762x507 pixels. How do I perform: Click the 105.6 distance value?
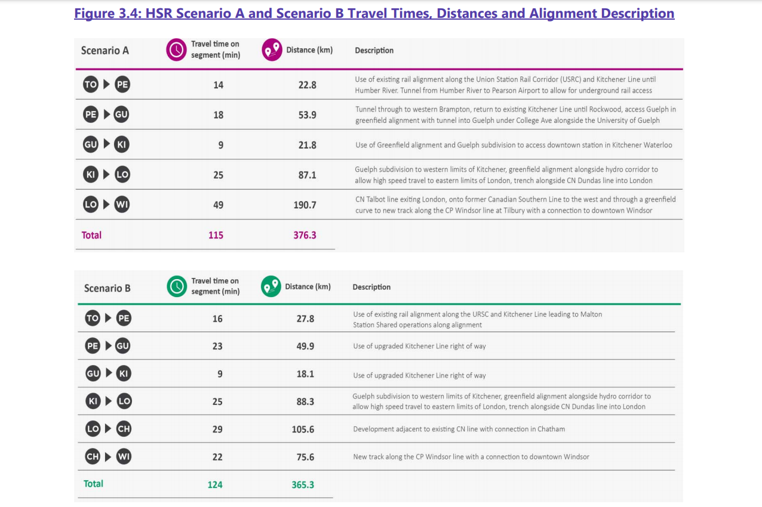303,429
